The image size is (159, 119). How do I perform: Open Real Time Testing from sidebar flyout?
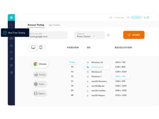[15, 33]
